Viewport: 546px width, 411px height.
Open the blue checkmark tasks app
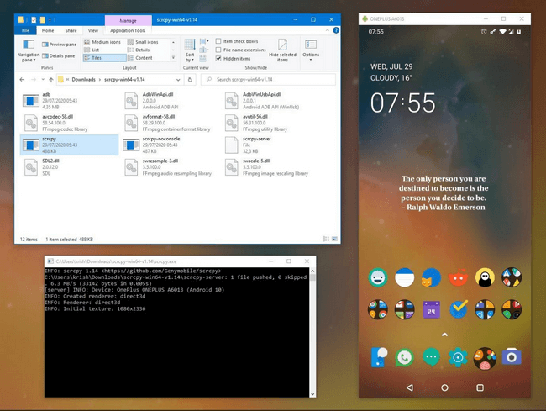pyautogui.click(x=458, y=309)
